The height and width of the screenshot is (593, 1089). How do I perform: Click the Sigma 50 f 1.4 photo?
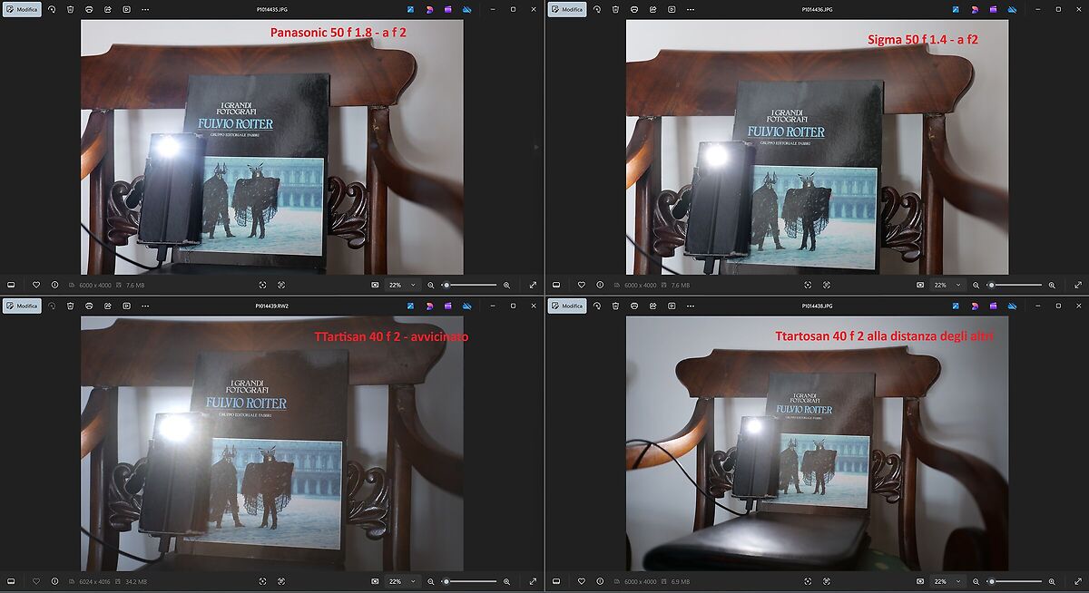(817, 147)
